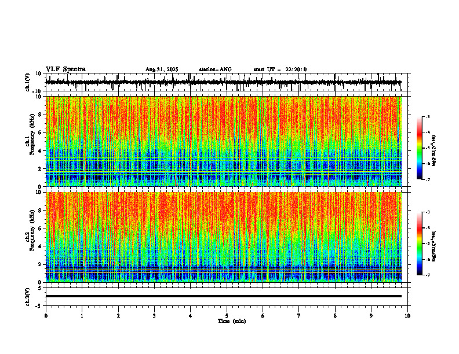The width and height of the screenshot is (459, 354).
Task: Click time axis tick label "1"
Action: pyautogui.click(x=82, y=316)
